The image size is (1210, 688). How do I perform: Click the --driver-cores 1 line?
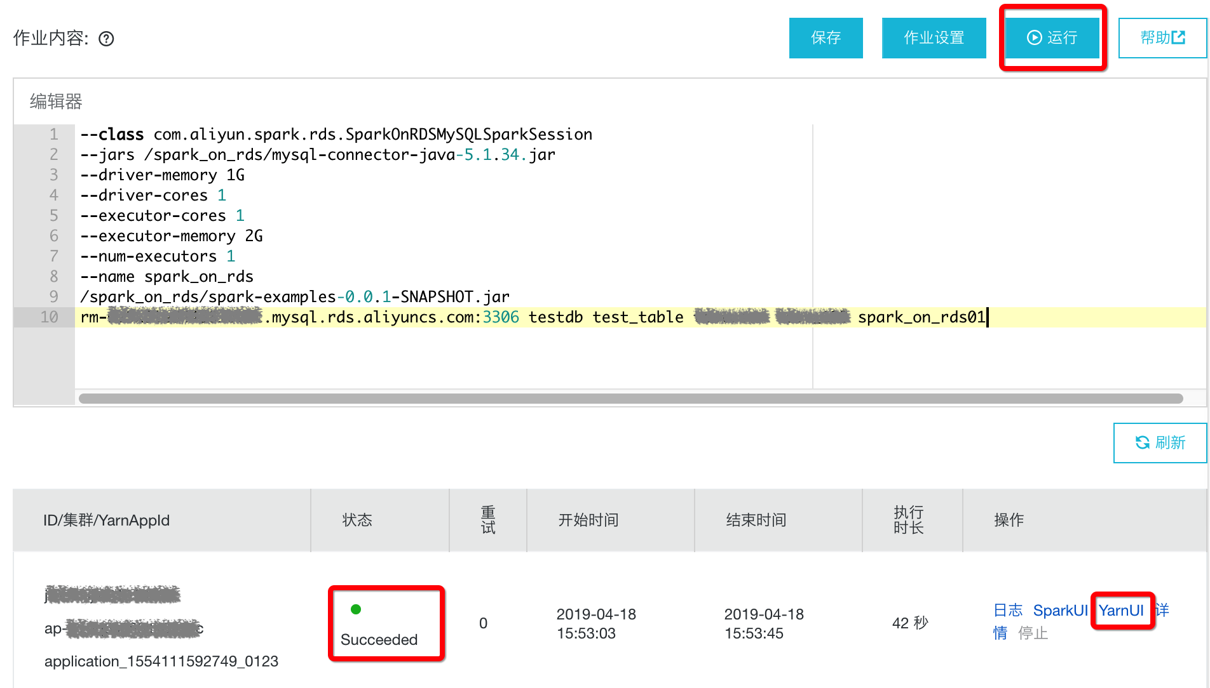153,195
